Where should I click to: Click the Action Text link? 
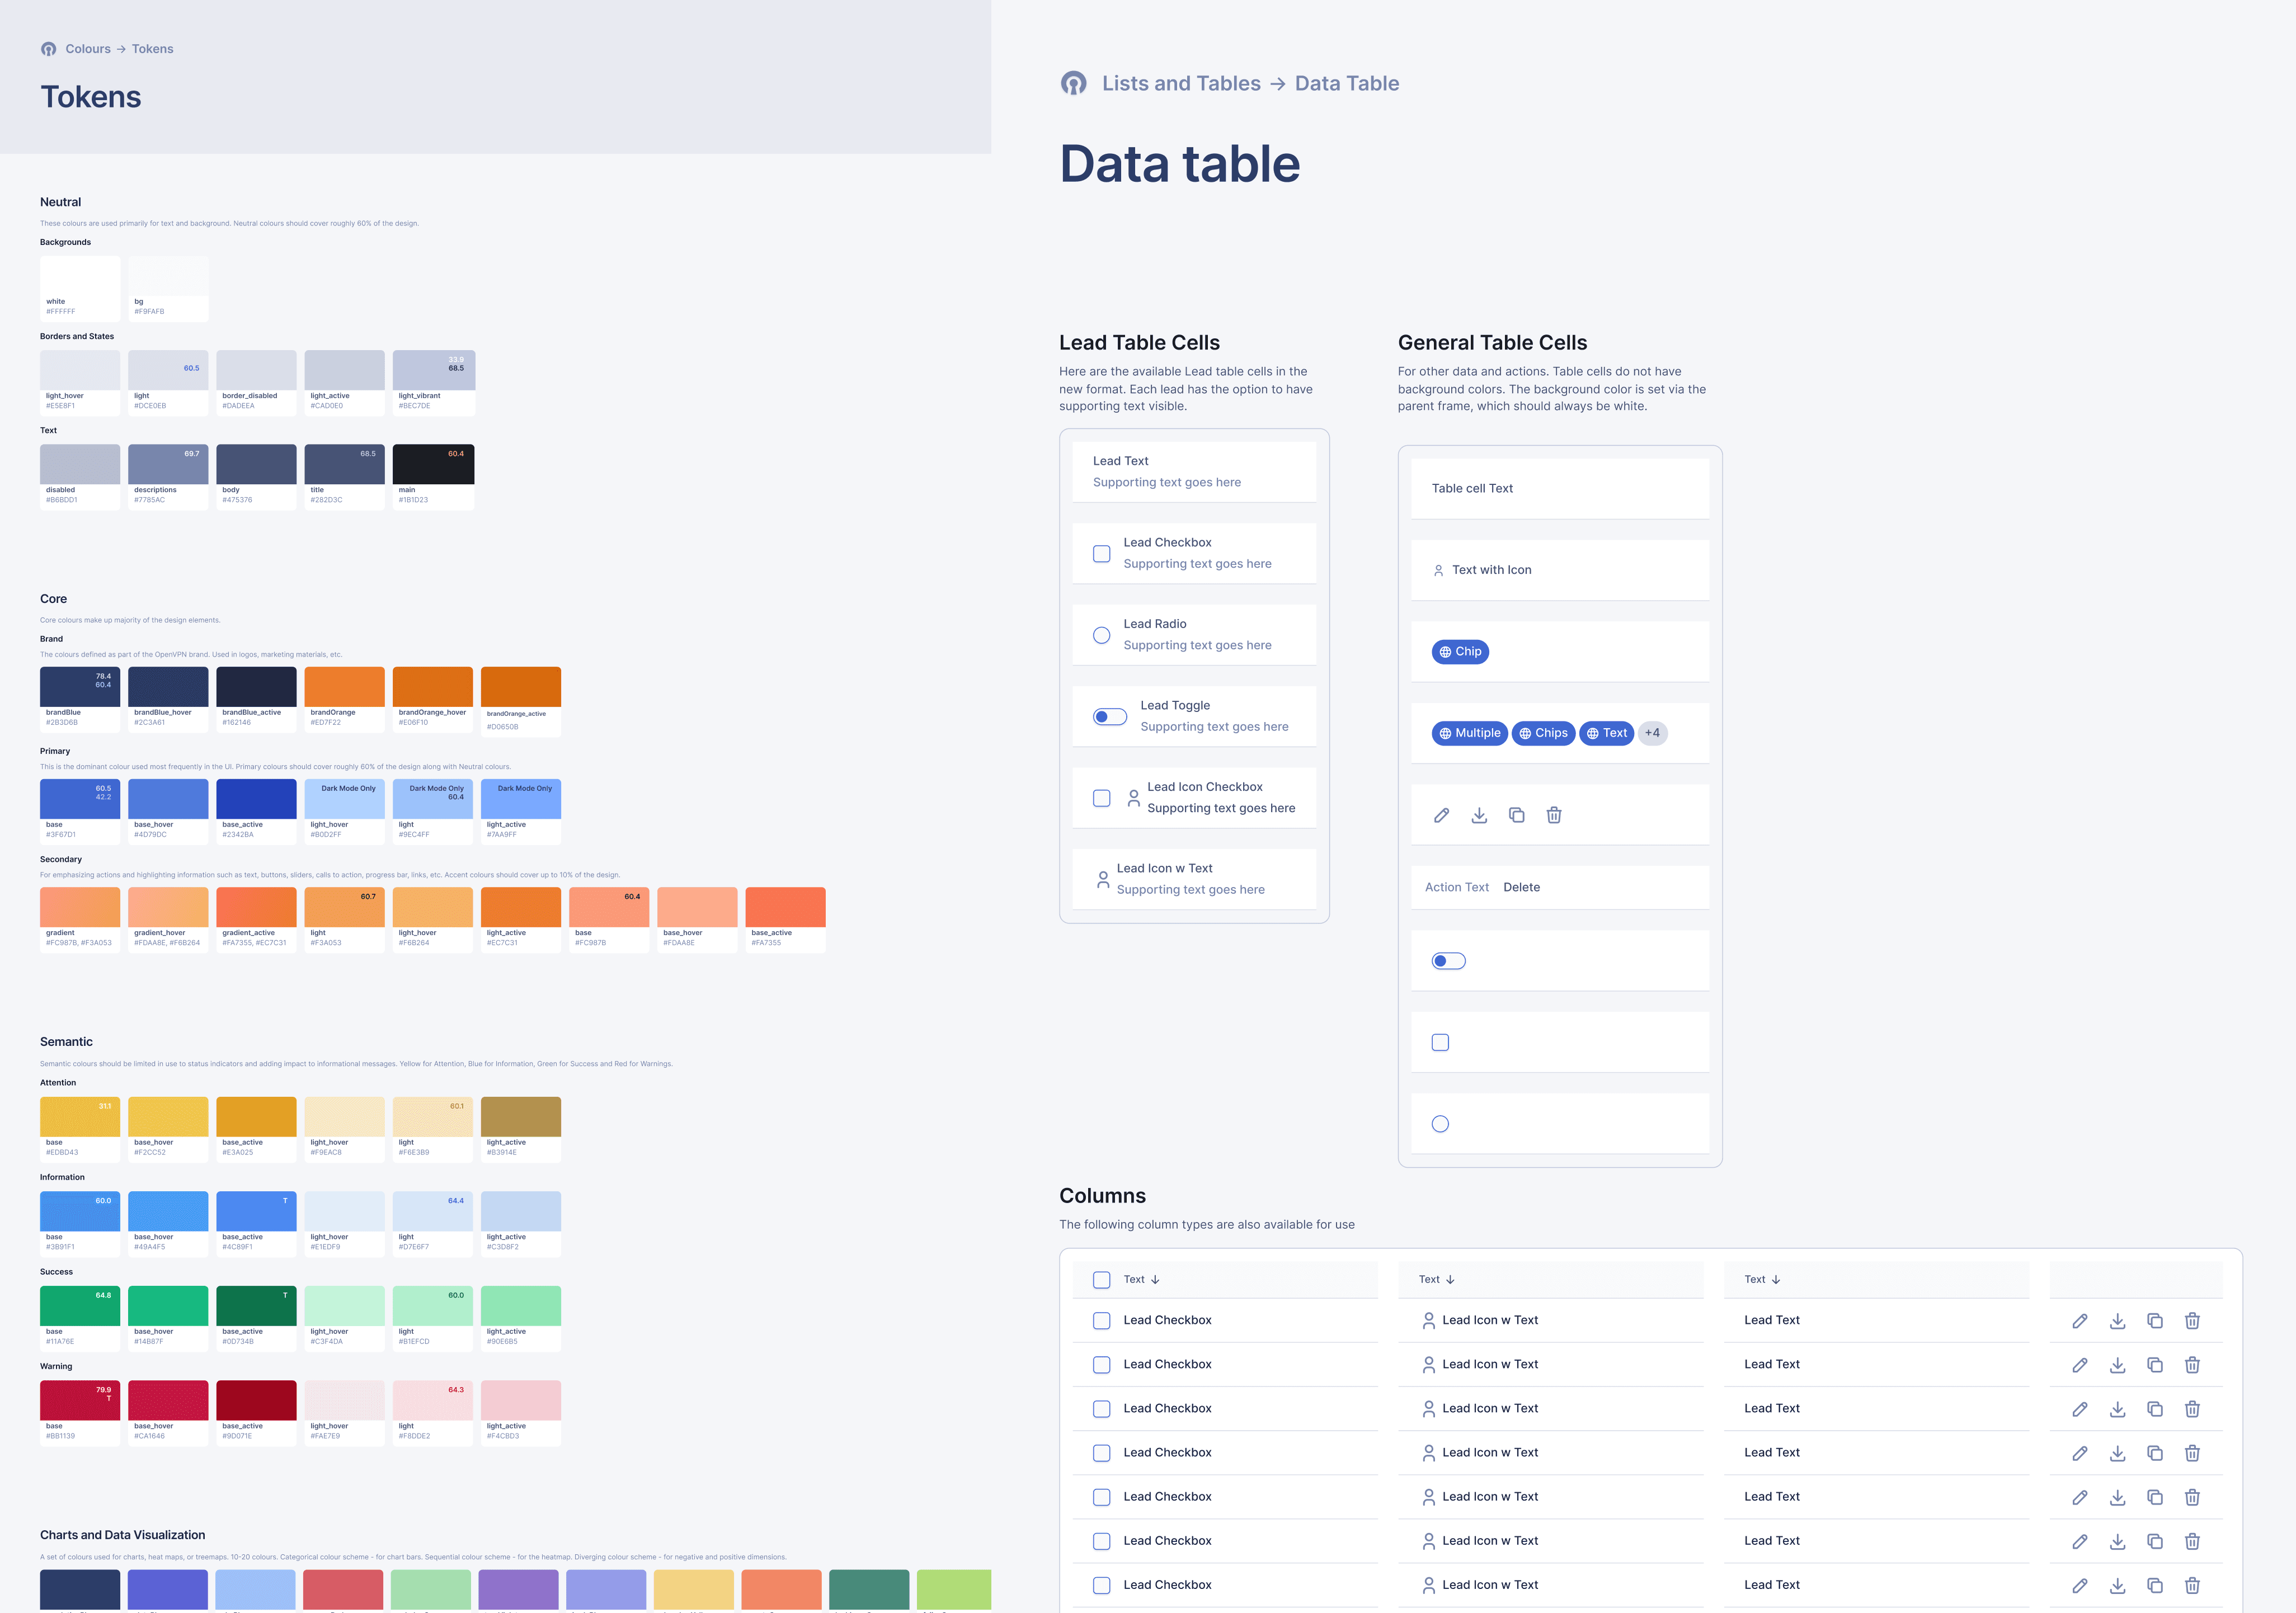click(x=1456, y=887)
